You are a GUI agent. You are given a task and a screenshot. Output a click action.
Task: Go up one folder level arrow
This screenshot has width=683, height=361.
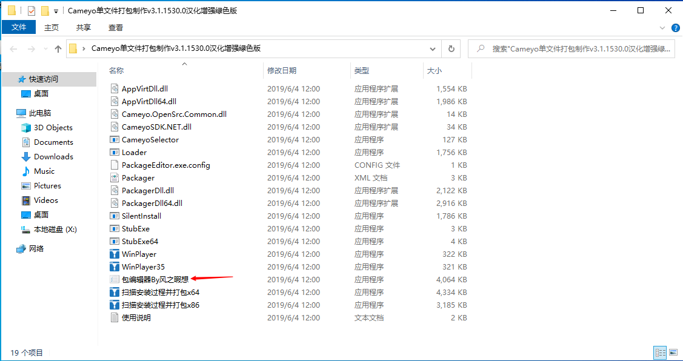58,49
